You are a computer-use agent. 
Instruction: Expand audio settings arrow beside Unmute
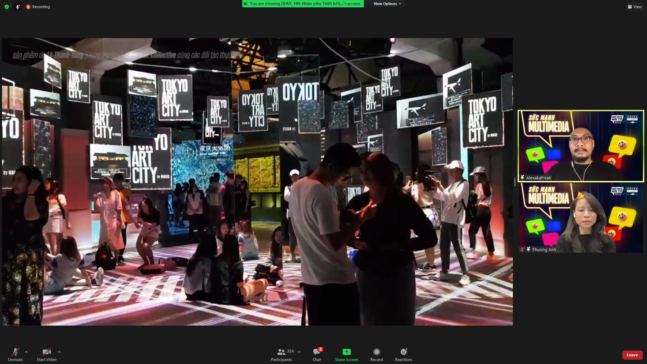tap(26, 352)
